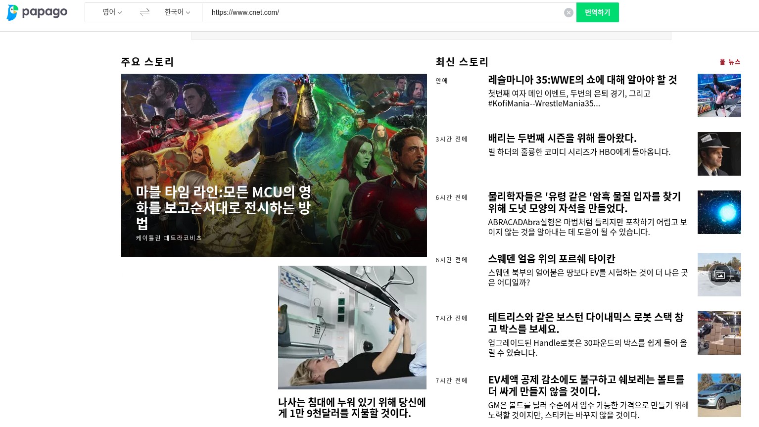Click the 3시간 전에 timestamp
The height and width of the screenshot is (427, 759).
451,139
